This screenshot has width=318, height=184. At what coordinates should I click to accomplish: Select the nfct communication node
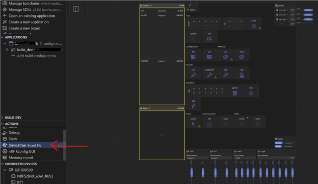(x=209, y=122)
